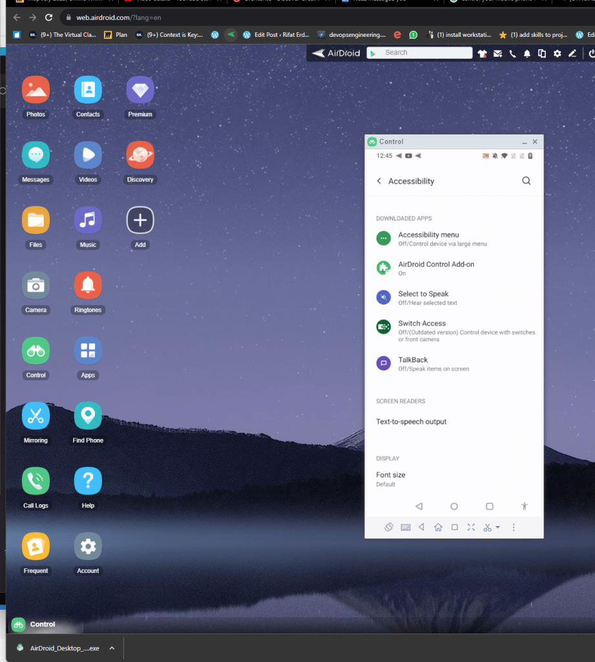Screen dimensions: 595x662
Task: Open the TalkBack setting
Action: point(455,363)
